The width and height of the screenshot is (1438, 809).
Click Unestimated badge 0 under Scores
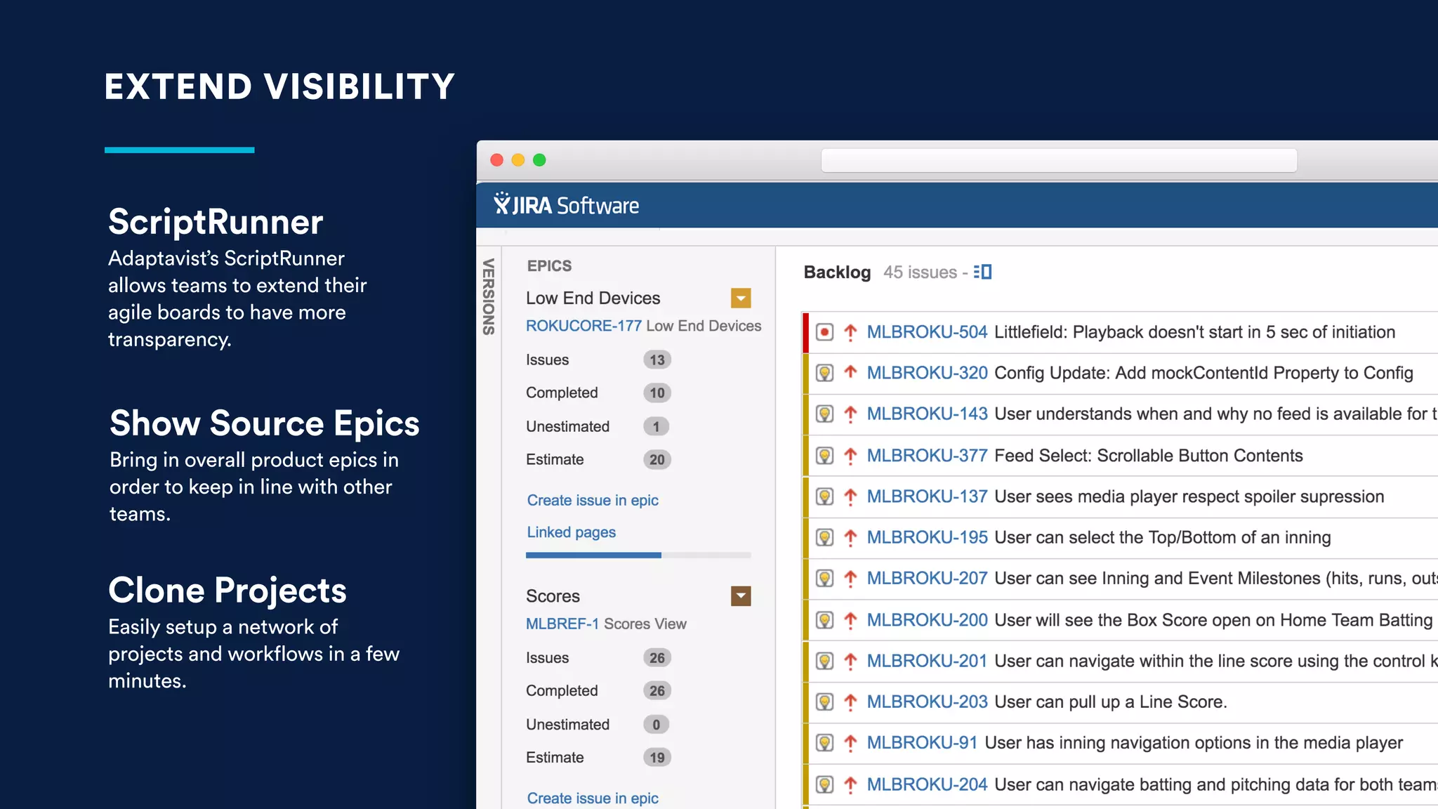[657, 724]
